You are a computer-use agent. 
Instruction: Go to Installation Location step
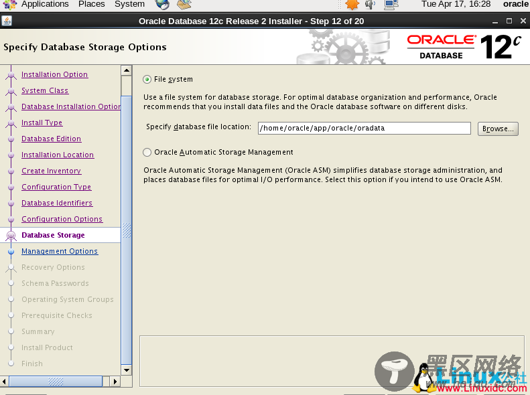pos(58,155)
